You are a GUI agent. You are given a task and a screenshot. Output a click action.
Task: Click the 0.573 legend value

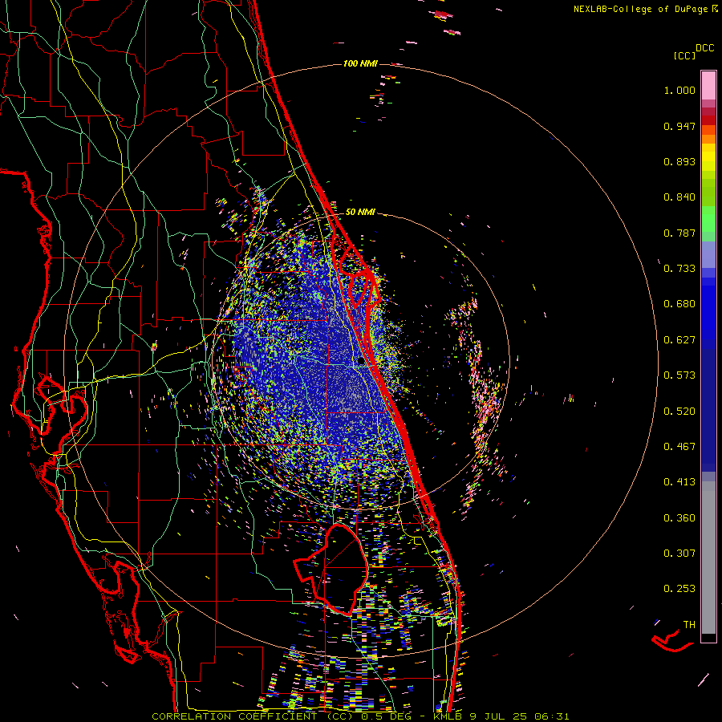(x=679, y=375)
